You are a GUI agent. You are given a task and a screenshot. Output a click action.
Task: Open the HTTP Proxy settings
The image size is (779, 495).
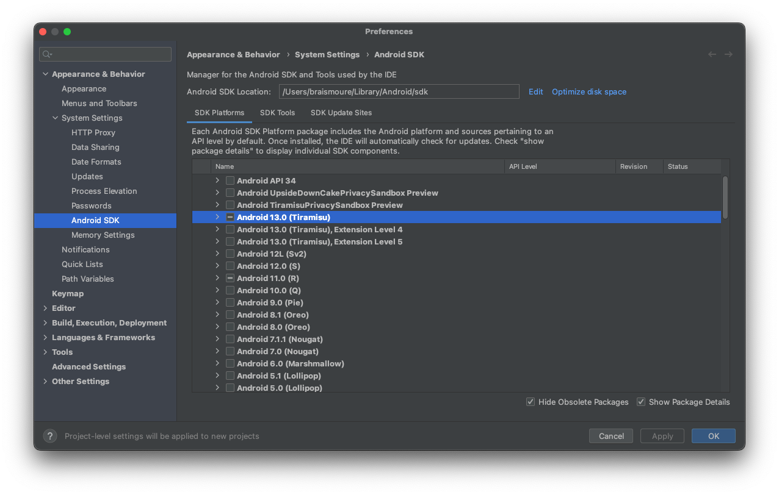pyautogui.click(x=93, y=132)
